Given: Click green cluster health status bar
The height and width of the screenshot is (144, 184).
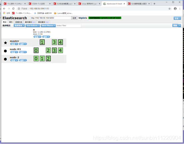Looking at the screenshot, I should coord(105,18).
